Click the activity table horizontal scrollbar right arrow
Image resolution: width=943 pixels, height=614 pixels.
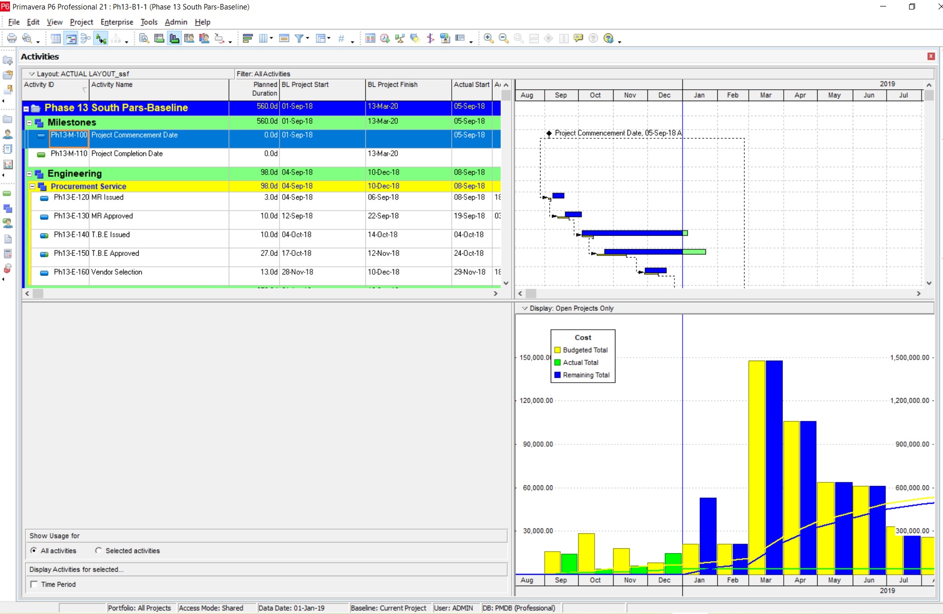click(x=496, y=294)
